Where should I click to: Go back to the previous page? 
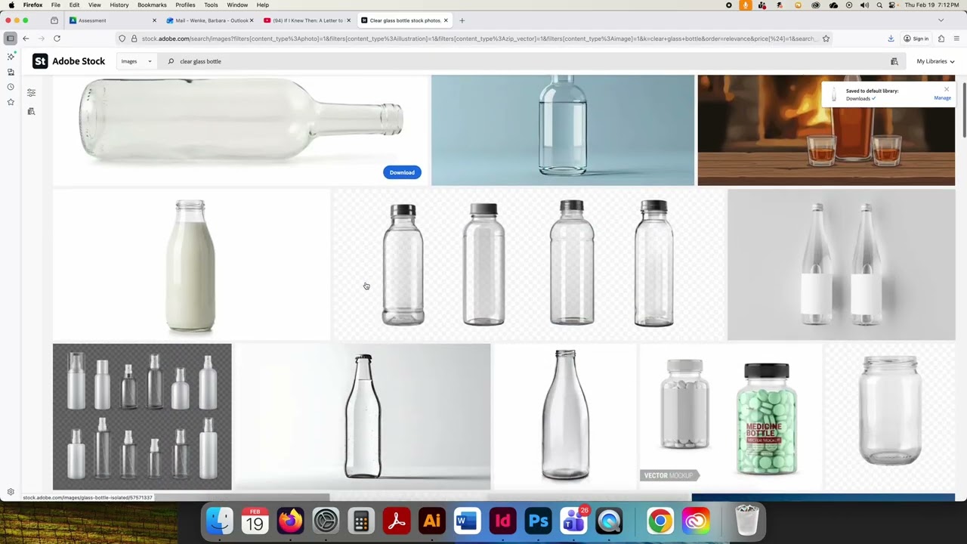tap(26, 39)
